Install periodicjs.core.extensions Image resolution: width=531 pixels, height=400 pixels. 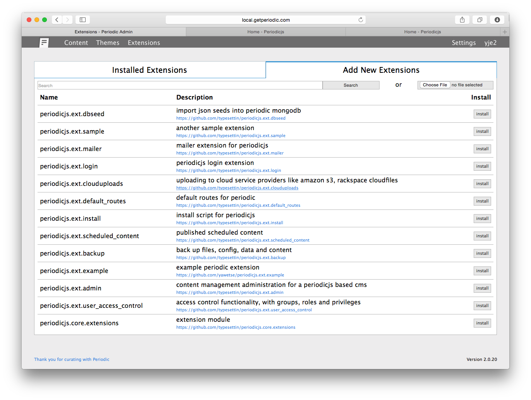tap(482, 323)
